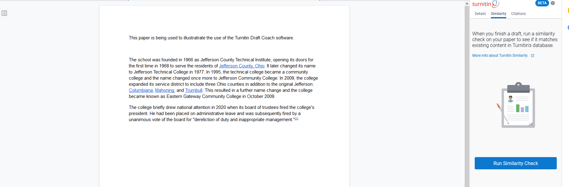
Task: Click the Turnitin logo
Action: (485, 4)
